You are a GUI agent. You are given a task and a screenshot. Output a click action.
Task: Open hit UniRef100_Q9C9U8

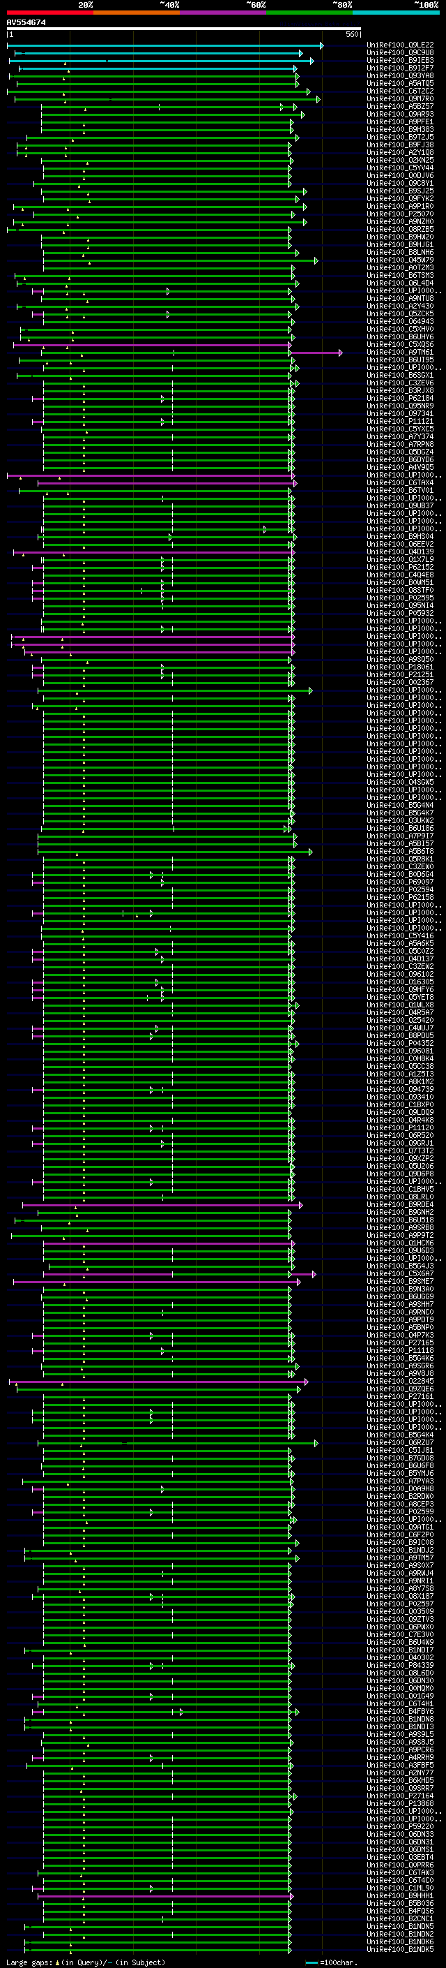coord(400,53)
